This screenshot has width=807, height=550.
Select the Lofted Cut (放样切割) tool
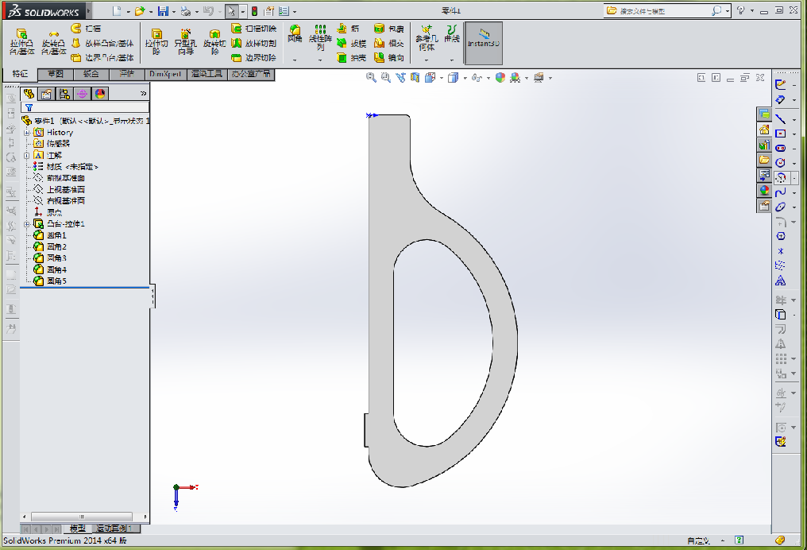point(253,43)
